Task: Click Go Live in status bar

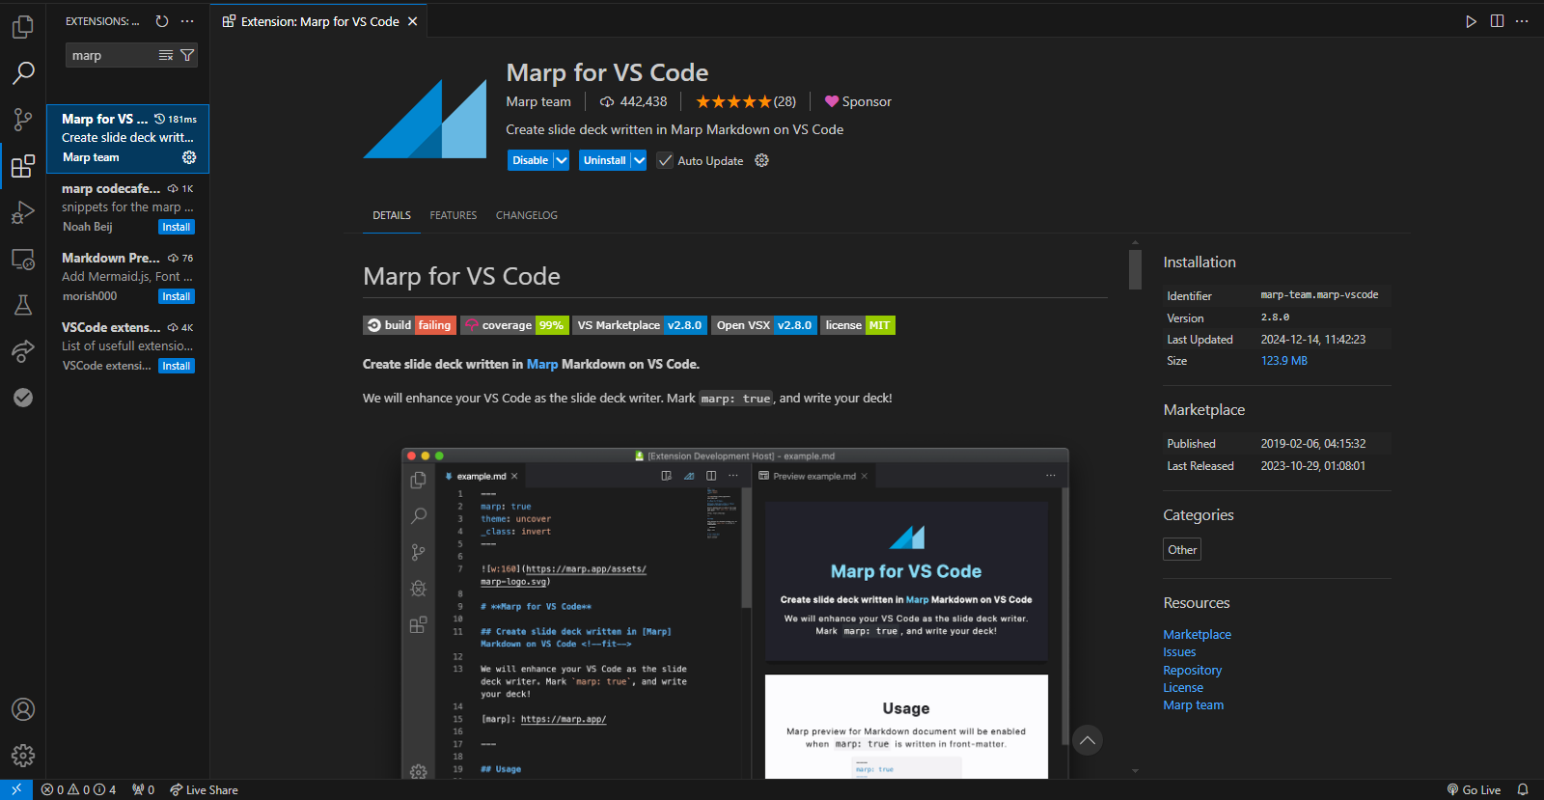Action: pyautogui.click(x=1474, y=789)
